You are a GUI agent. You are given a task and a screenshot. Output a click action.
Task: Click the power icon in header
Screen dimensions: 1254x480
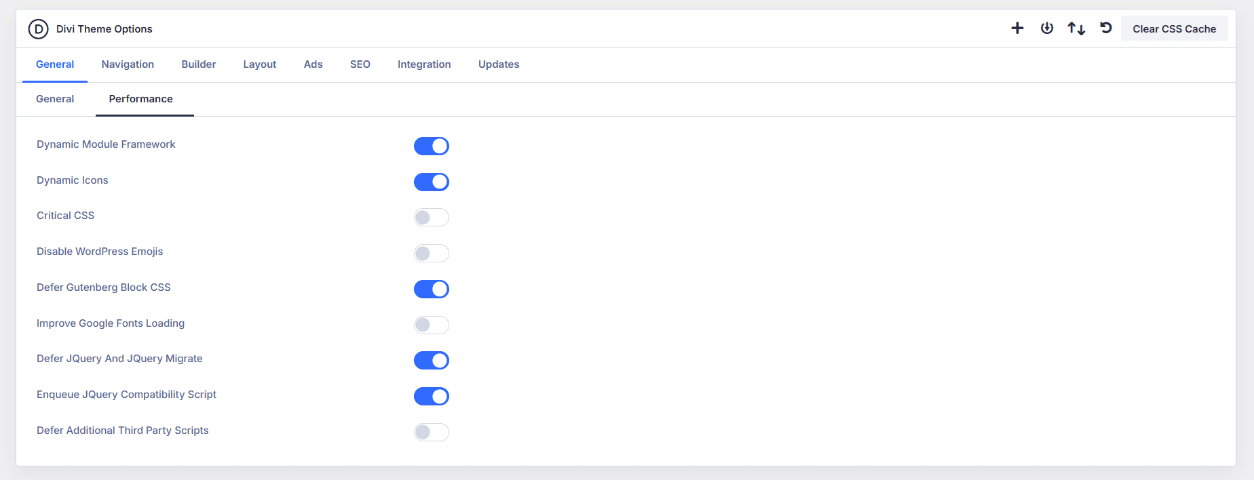click(x=1047, y=28)
